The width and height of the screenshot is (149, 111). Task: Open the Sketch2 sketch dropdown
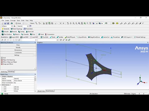click(28, 26)
